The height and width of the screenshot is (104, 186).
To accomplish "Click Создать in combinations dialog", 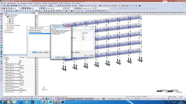I will click(x=35, y=52).
